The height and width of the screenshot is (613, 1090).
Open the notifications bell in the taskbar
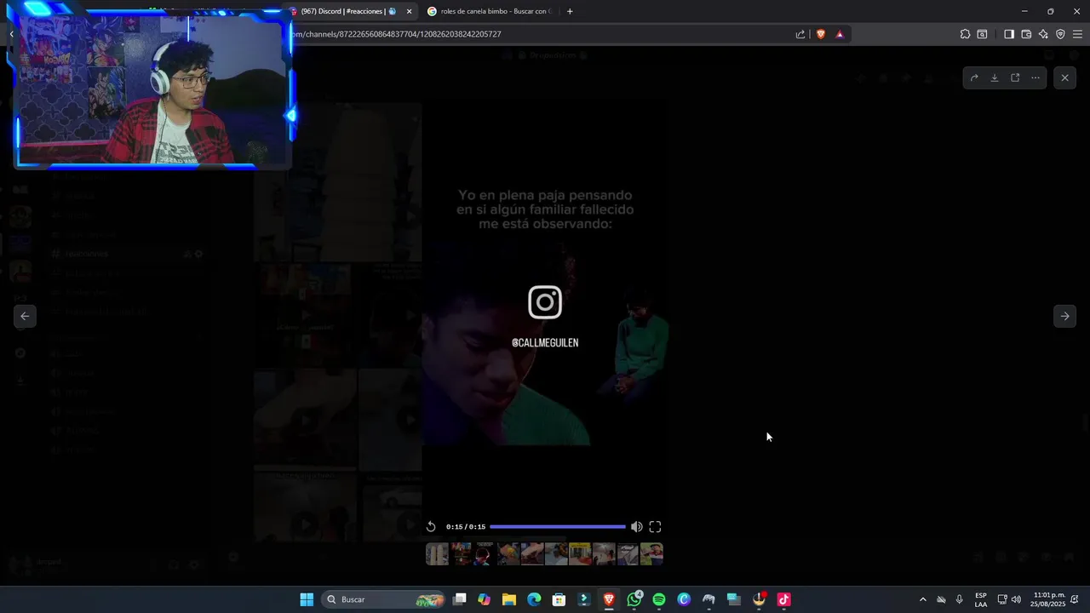1076,599
